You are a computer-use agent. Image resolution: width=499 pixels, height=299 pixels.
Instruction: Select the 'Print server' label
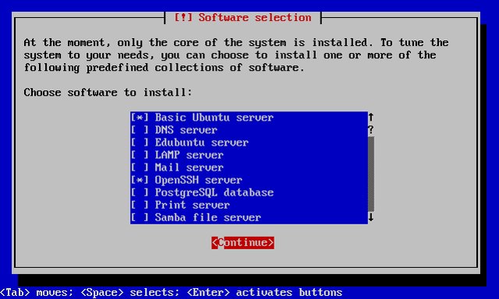click(x=193, y=205)
